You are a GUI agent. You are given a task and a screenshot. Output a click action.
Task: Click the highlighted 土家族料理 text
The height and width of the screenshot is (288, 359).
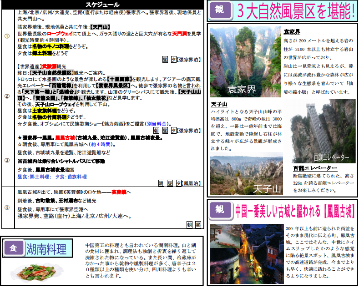click(x=45, y=111)
